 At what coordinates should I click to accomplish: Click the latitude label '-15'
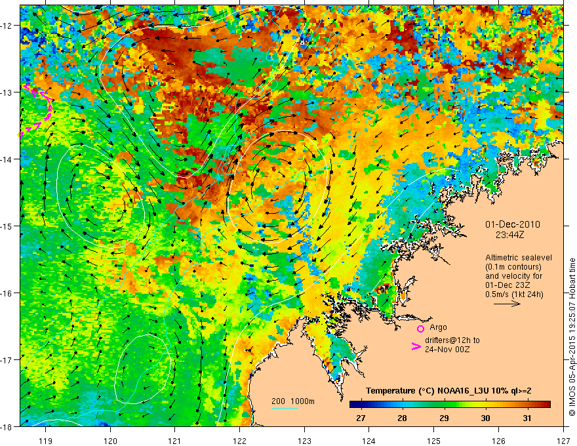click(x=7, y=226)
